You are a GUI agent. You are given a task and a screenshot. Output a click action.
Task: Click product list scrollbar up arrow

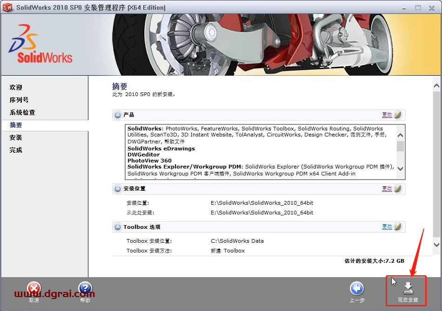point(400,135)
